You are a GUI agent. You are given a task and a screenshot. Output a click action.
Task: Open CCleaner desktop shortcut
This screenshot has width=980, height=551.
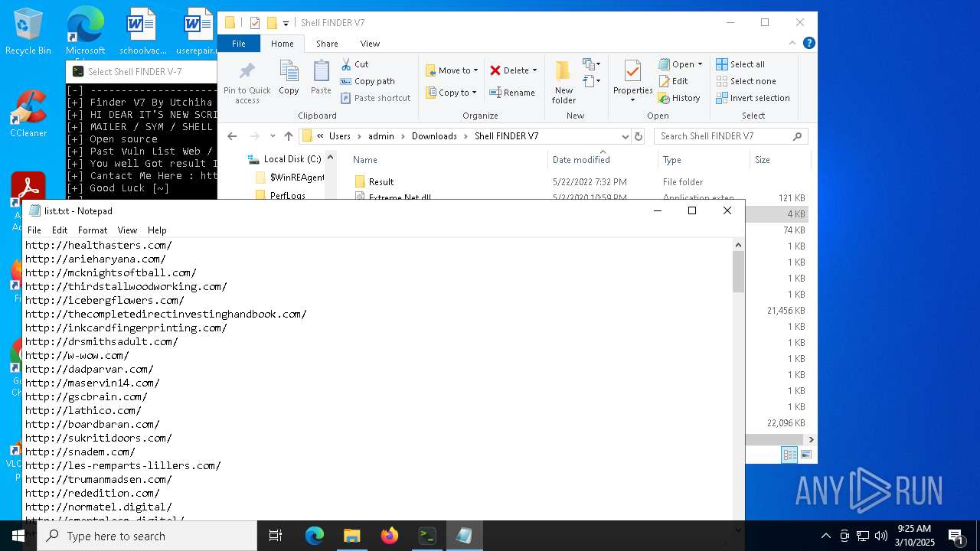pos(28,113)
